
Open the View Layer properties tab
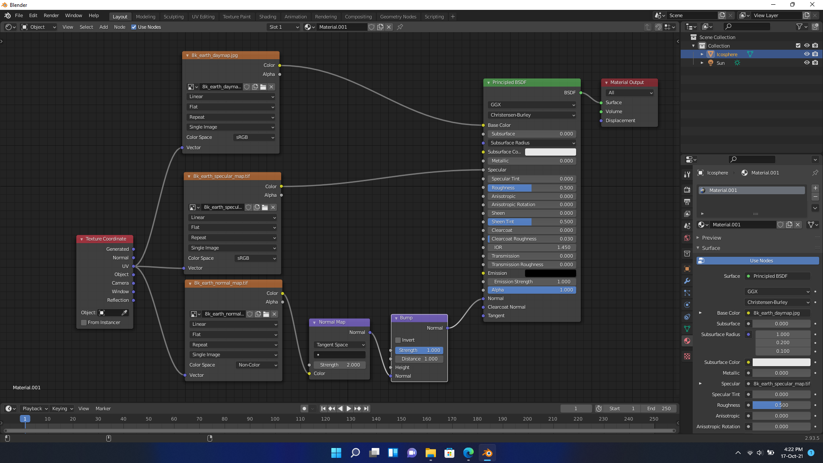[687, 214]
